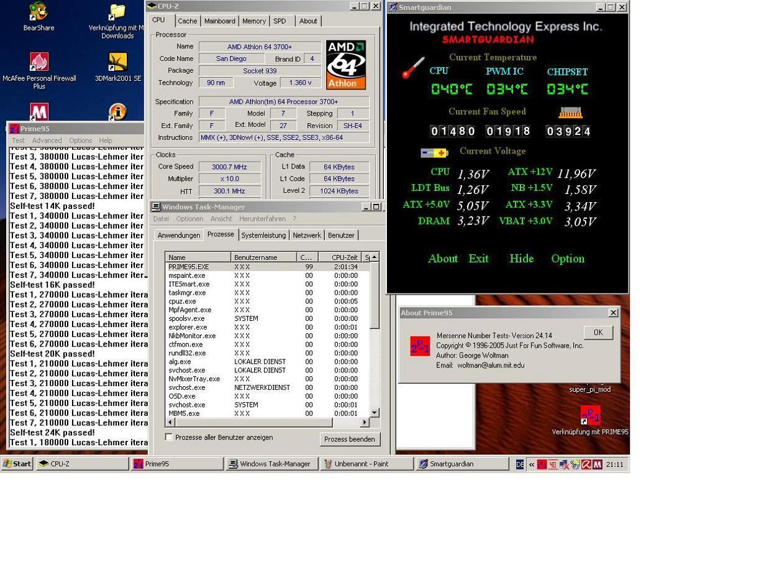
Task: Select ITESmart.exe process row
Action: pyautogui.click(x=268, y=284)
